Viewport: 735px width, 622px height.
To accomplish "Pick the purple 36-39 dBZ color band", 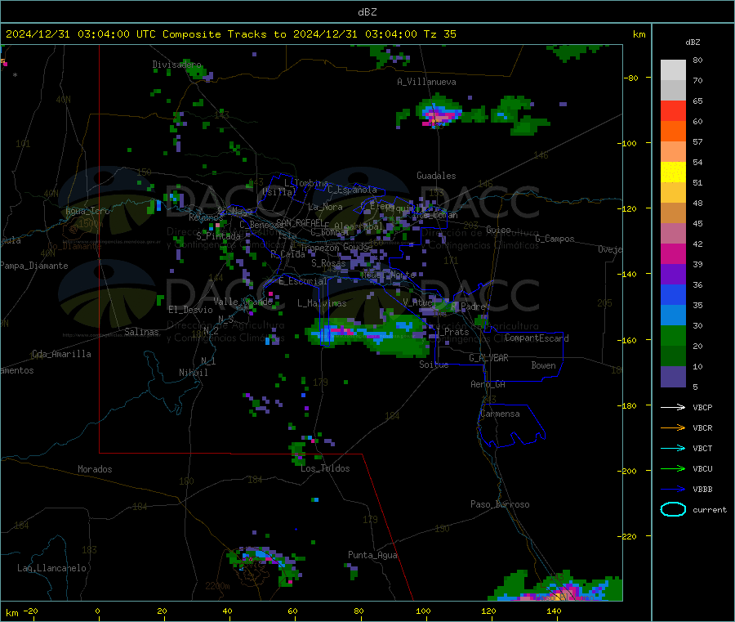I will click(x=673, y=275).
